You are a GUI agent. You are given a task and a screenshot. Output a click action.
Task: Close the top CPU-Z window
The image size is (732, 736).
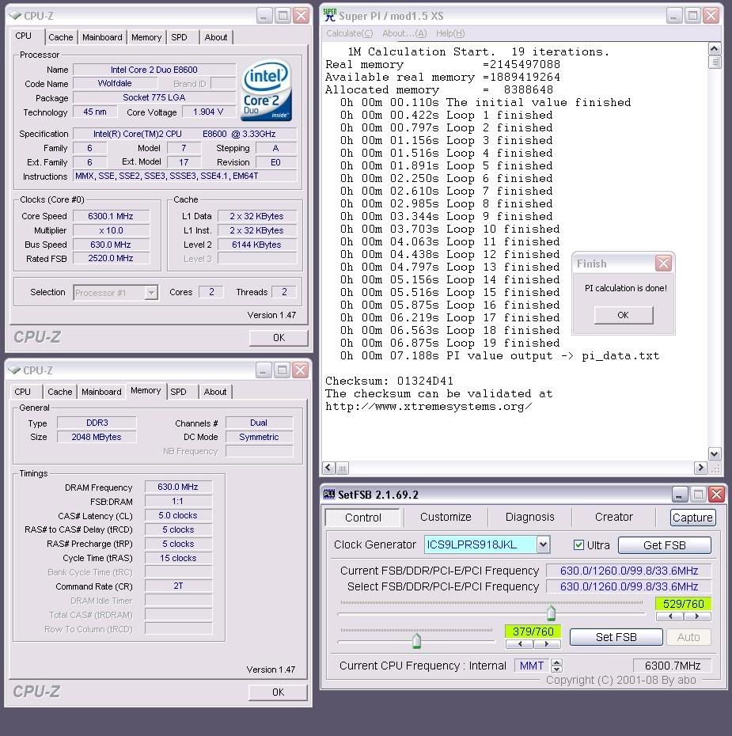tap(301, 16)
